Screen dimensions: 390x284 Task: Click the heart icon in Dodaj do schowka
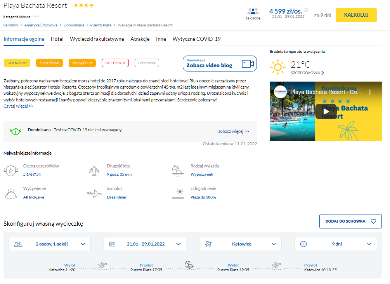coord(373,221)
